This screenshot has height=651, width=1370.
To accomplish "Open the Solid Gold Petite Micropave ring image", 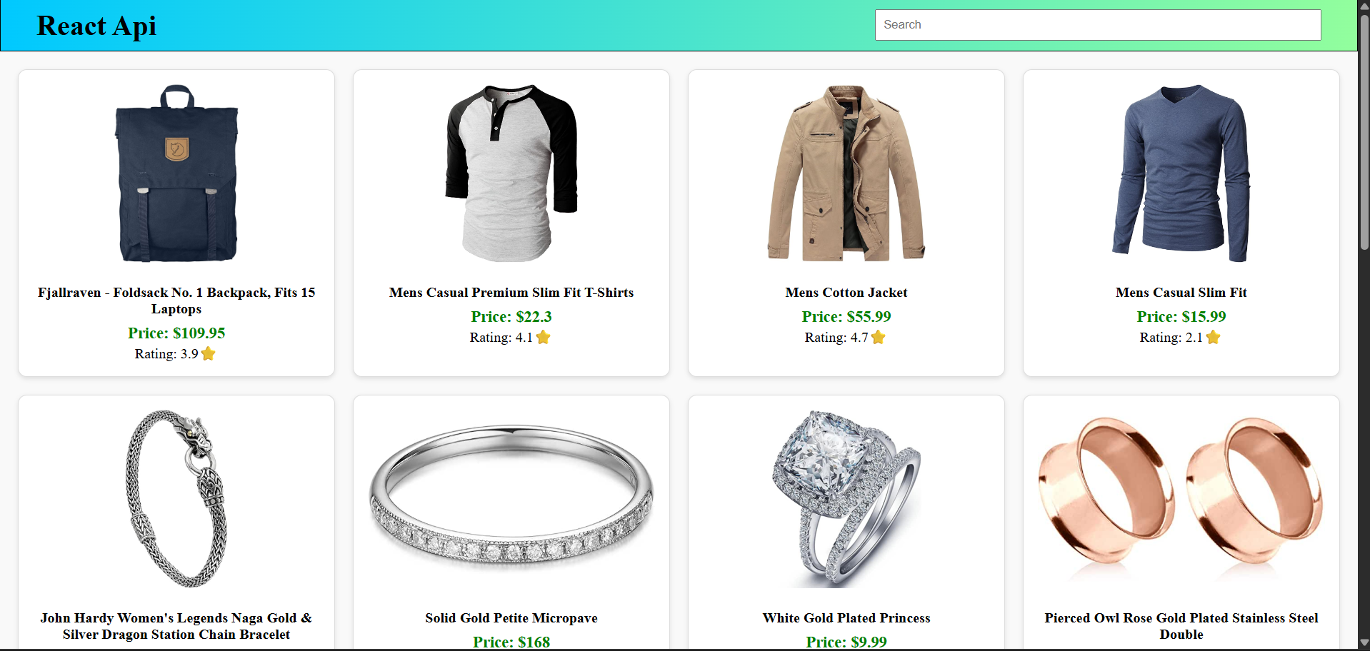I will 511,499.
